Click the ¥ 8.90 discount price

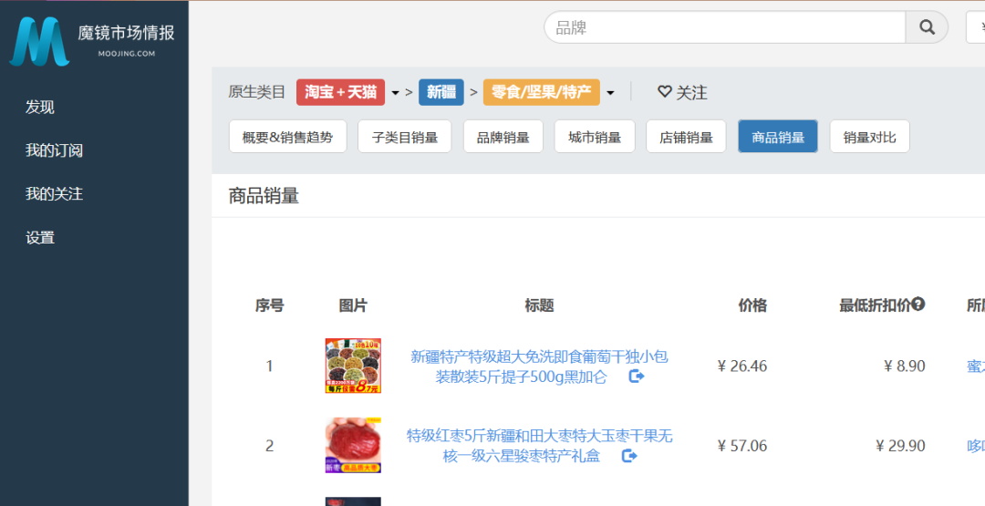[x=904, y=366]
